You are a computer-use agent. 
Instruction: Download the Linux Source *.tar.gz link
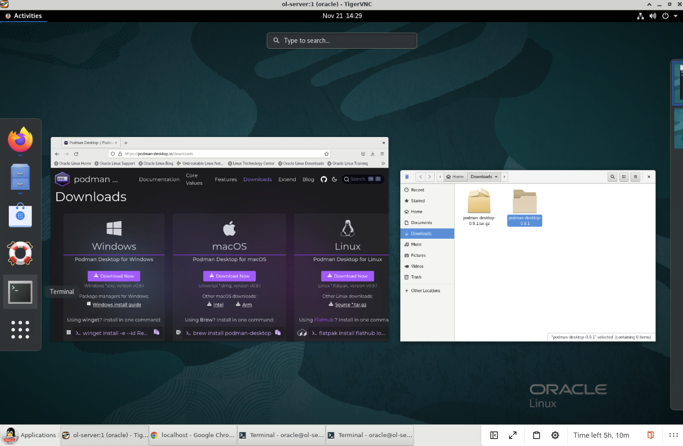click(351, 305)
